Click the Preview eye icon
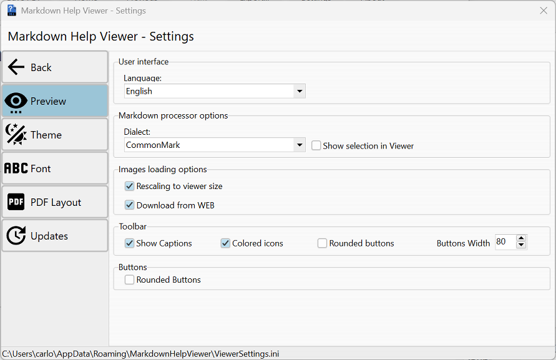The image size is (556, 360). pyautogui.click(x=16, y=103)
